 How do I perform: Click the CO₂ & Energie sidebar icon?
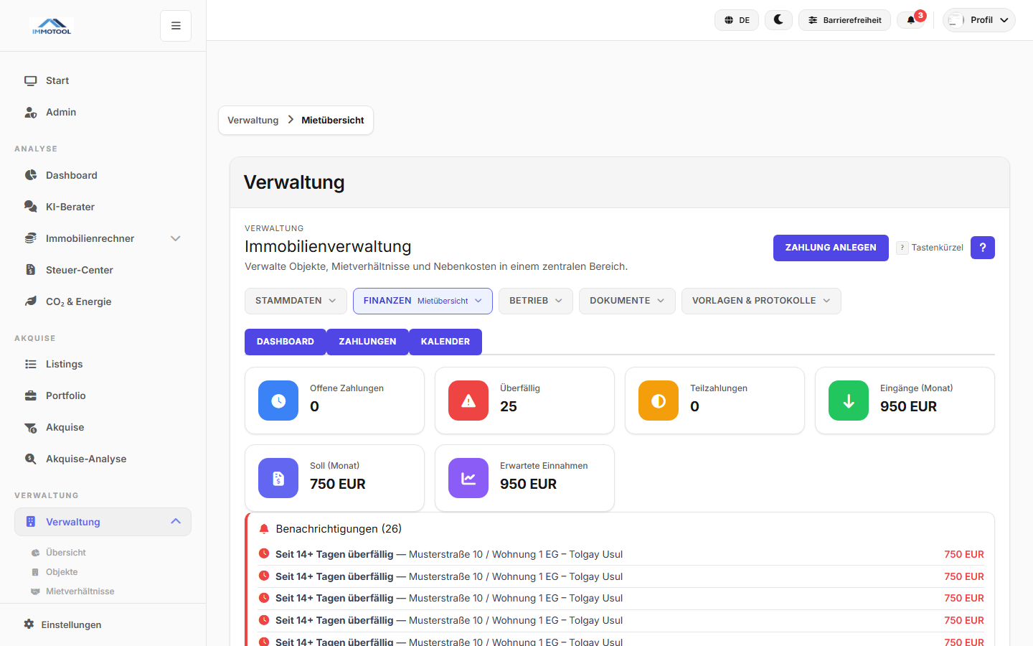[32, 301]
